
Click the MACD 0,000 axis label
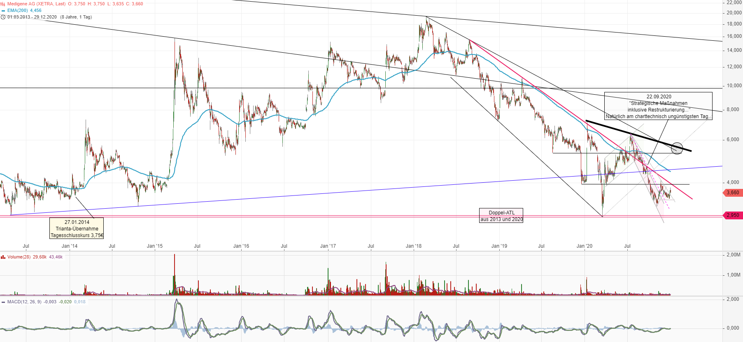(x=733, y=328)
